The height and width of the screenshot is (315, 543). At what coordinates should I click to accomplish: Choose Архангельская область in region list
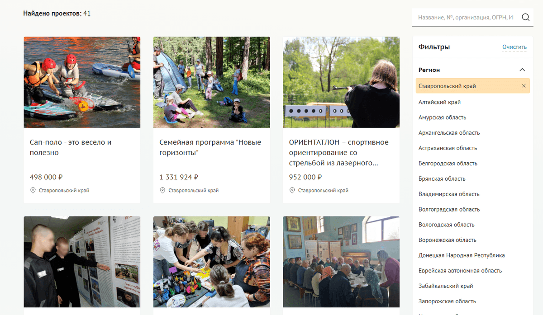pos(449,133)
